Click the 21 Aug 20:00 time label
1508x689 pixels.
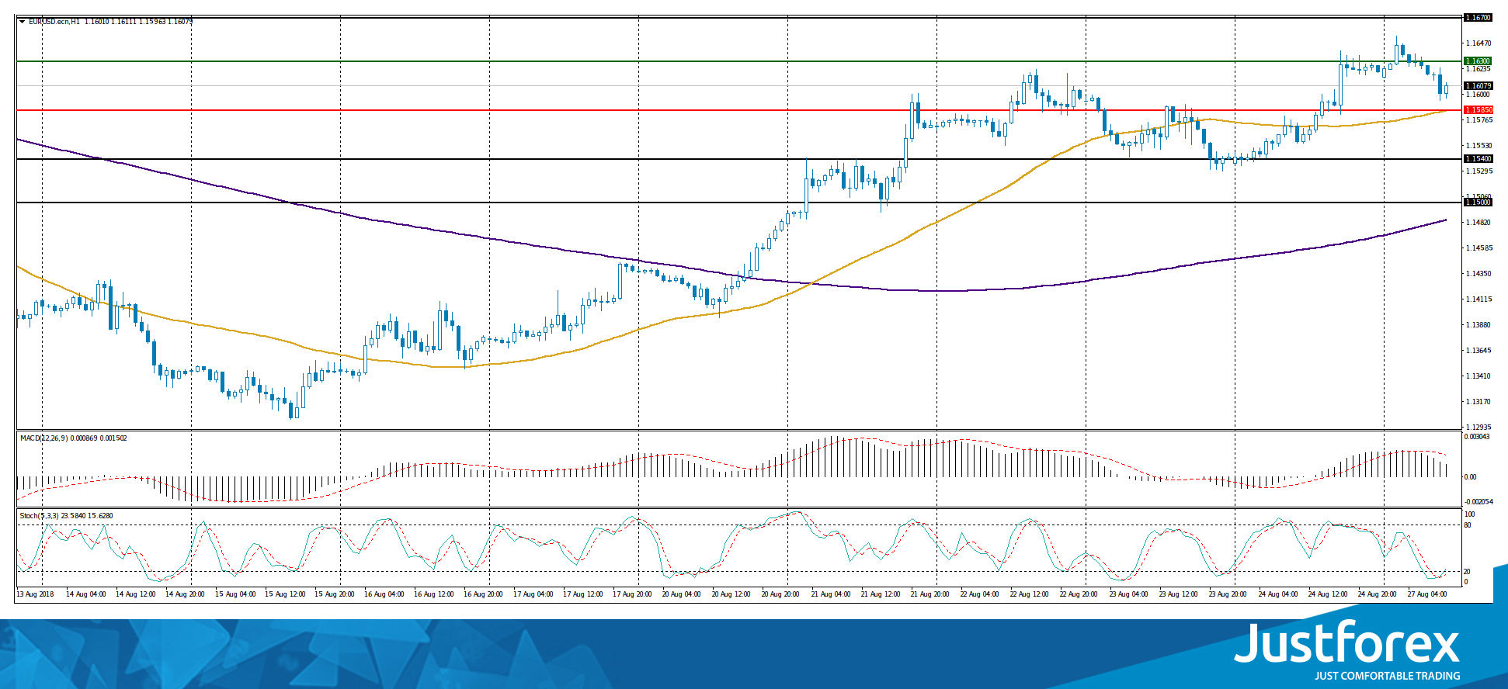(931, 594)
